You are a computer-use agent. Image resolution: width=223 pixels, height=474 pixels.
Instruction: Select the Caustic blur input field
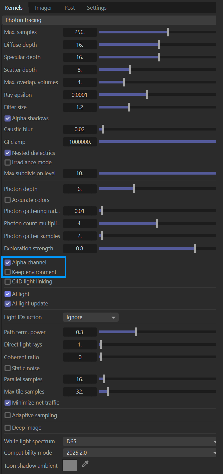pos(80,129)
